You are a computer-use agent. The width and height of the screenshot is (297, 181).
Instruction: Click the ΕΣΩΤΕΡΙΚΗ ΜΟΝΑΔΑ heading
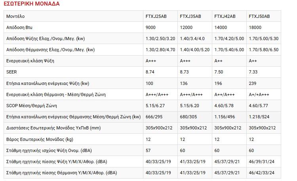click(31, 4)
